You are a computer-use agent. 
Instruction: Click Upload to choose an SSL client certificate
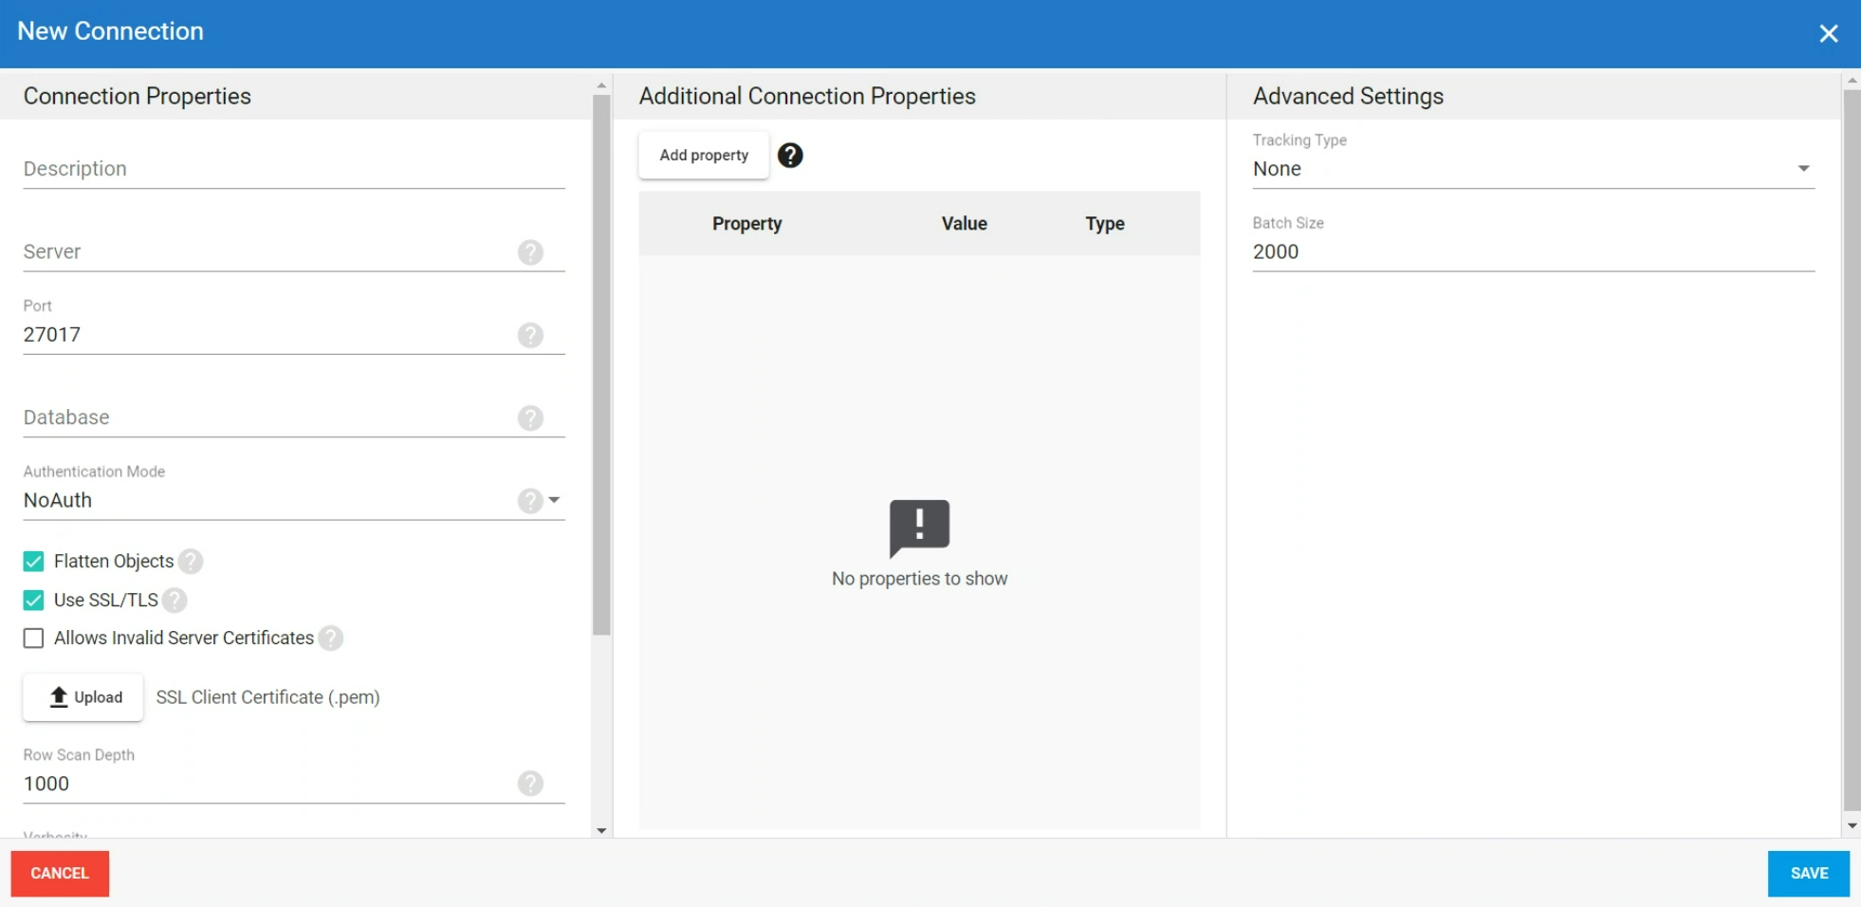click(83, 696)
